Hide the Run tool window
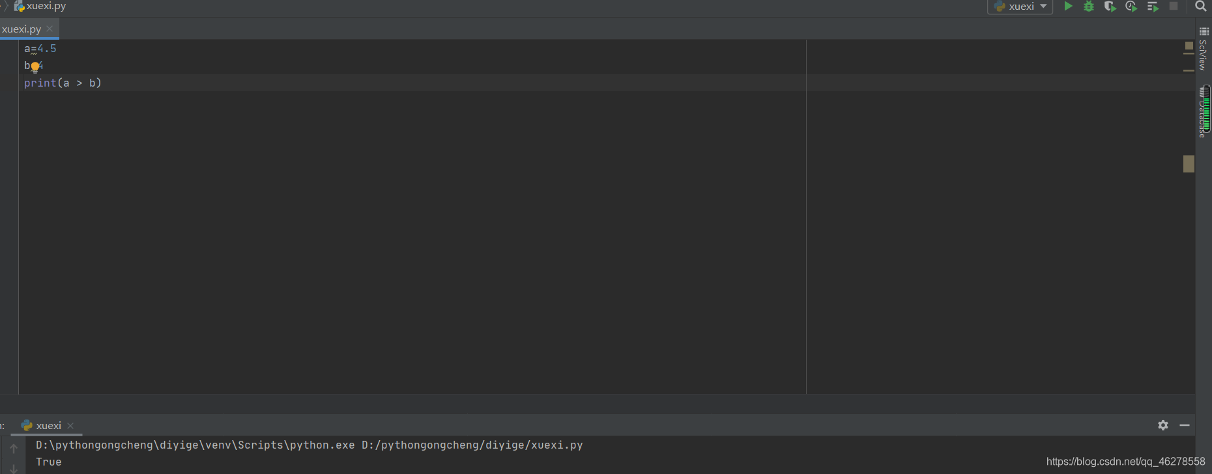1212x474 pixels. pos(1185,425)
